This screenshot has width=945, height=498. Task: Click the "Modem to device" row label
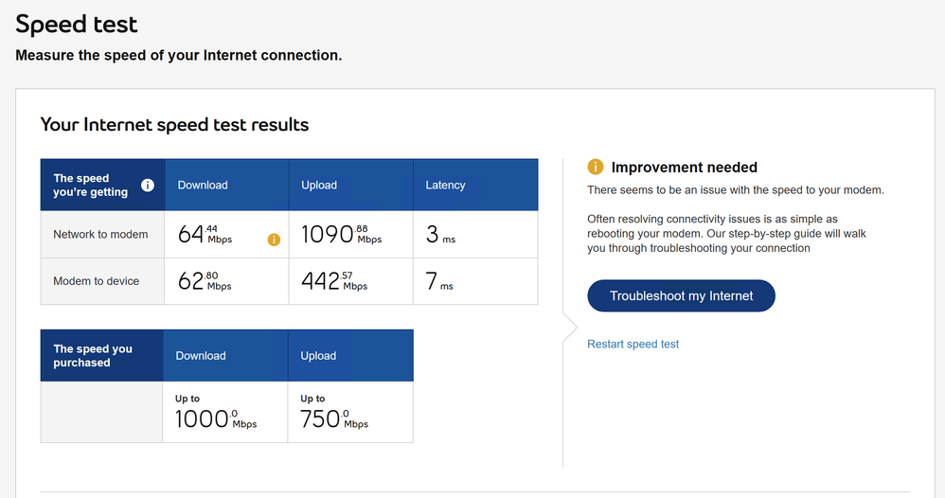pos(97,281)
